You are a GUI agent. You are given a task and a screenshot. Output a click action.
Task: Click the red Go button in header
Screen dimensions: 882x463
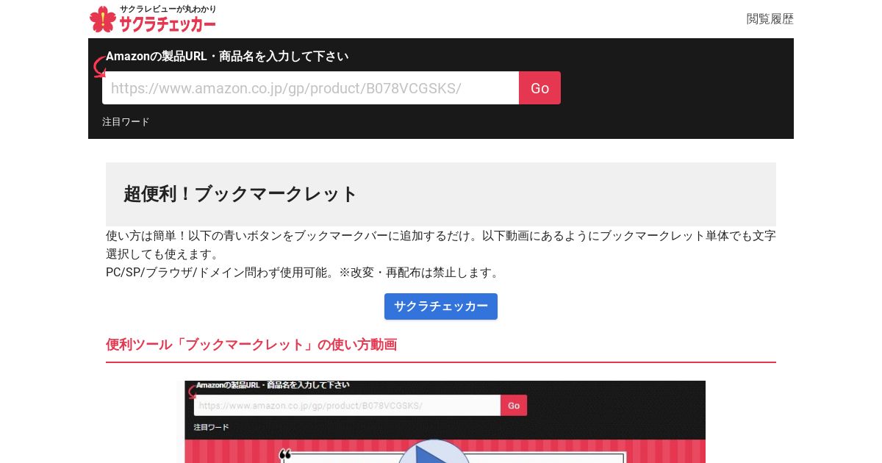pyautogui.click(x=539, y=88)
